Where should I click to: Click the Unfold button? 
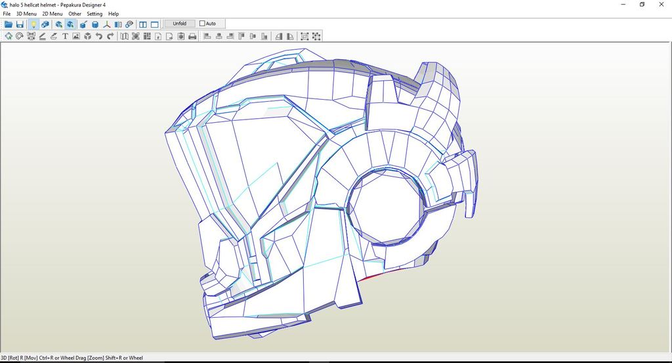point(180,24)
